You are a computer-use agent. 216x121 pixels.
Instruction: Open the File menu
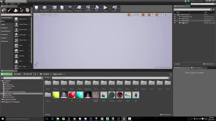pos(2,4)
